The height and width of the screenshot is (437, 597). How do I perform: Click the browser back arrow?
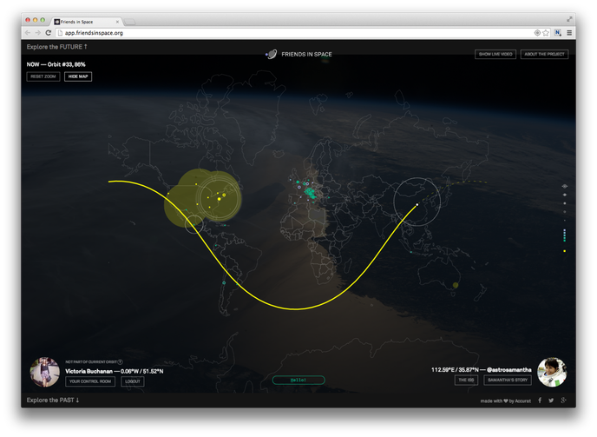coord(27,32)
